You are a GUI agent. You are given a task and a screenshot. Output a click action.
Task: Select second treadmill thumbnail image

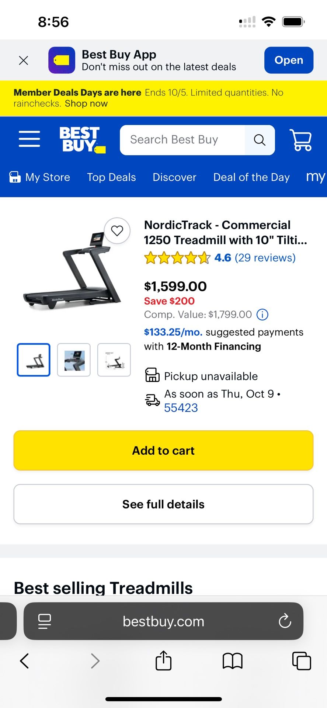74,360
